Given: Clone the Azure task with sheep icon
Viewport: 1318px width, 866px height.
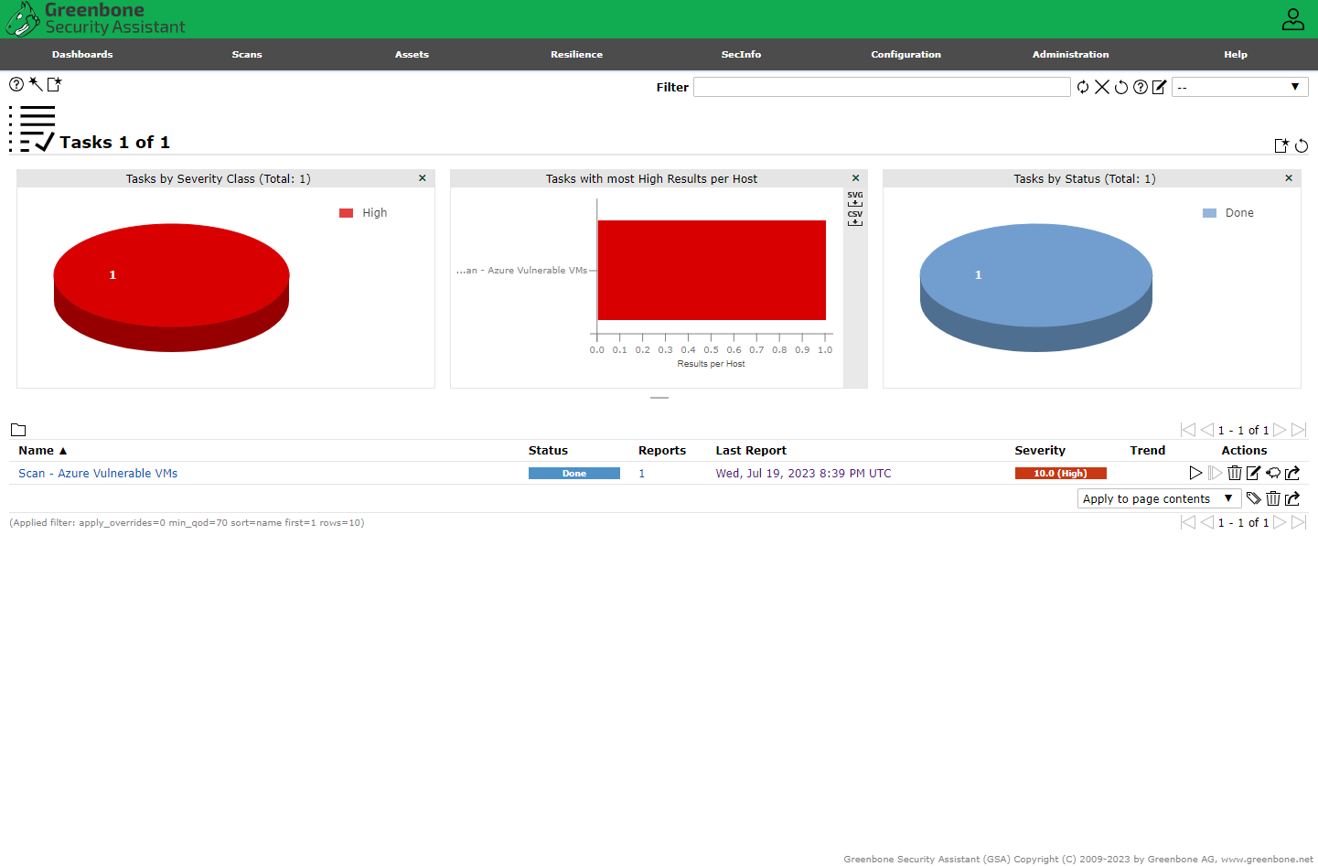Looking at the screenshot, I should 1273,473.
